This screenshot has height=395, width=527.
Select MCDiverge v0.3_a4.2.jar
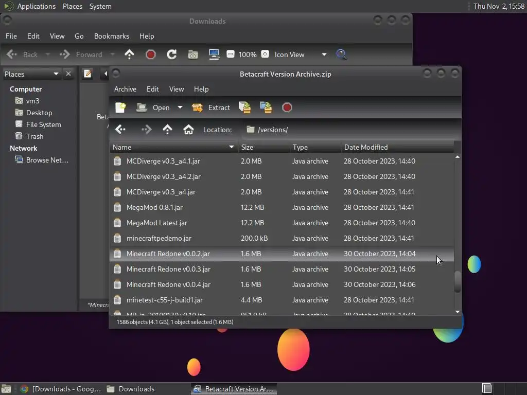[282, 177]
